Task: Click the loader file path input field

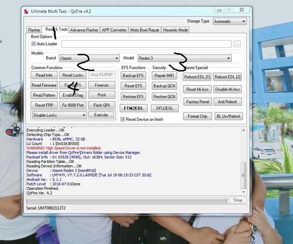Action: 146,44
